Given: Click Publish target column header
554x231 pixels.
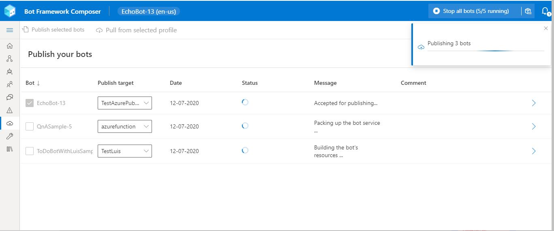Looking at the screenshot, I should (x=116, y=83).
